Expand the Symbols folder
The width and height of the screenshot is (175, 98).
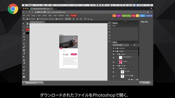[x=116, y=48]
